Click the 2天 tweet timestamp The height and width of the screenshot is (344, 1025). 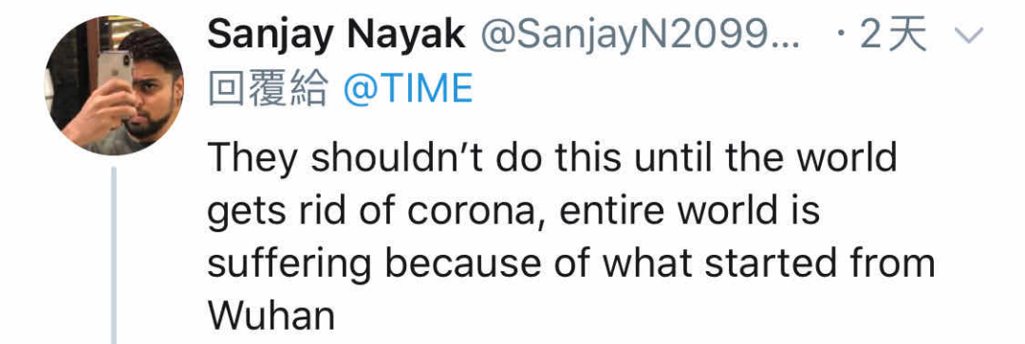(x=894, y=36)
